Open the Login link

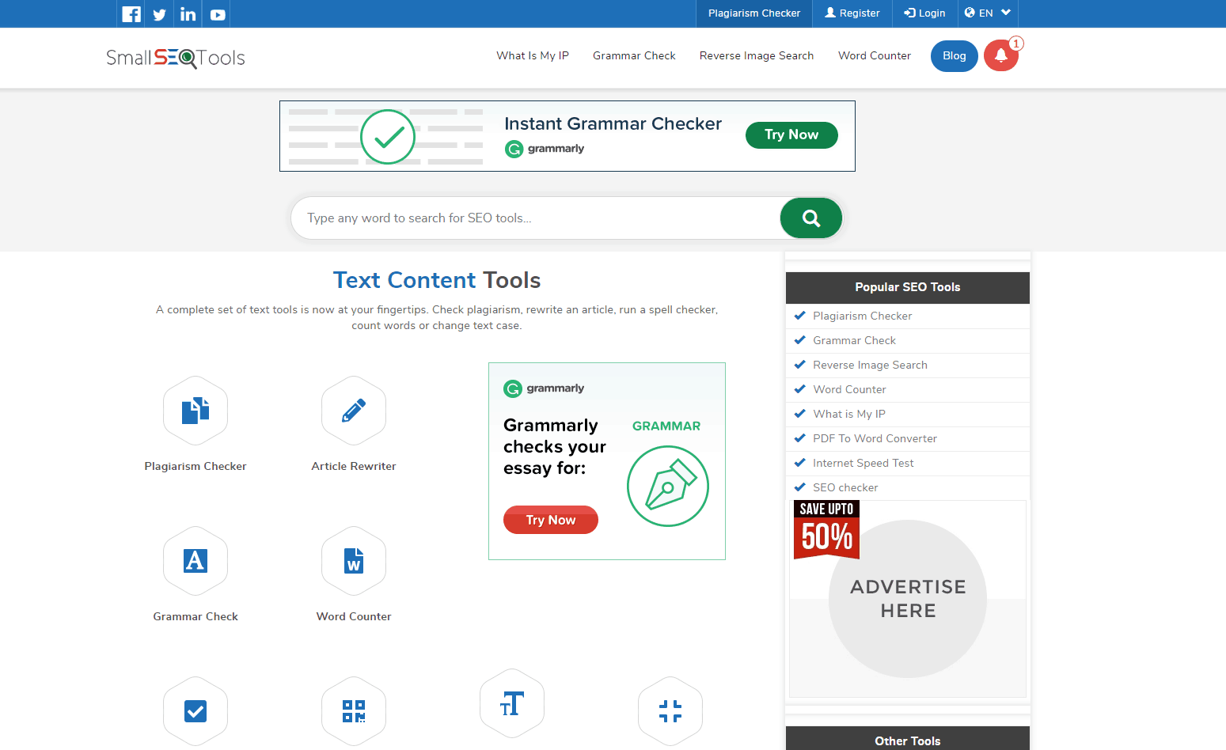pyautogui.click(x=924, y=13)
